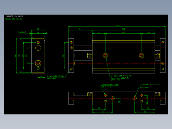Click the 80 height dimension in end view

tap(16, 56)
